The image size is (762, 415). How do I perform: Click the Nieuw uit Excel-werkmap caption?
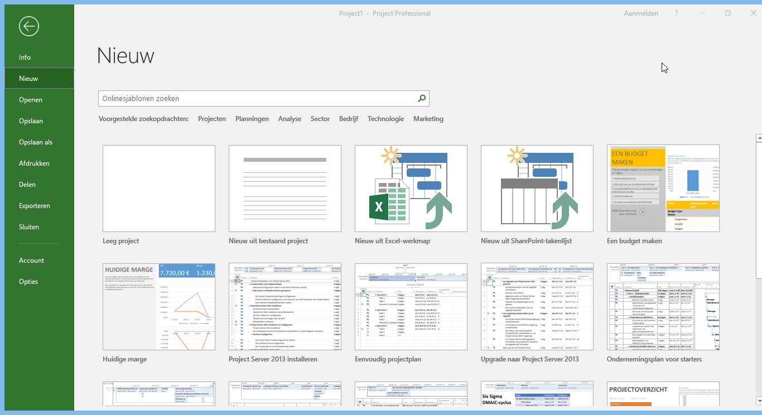click(392, 241)
